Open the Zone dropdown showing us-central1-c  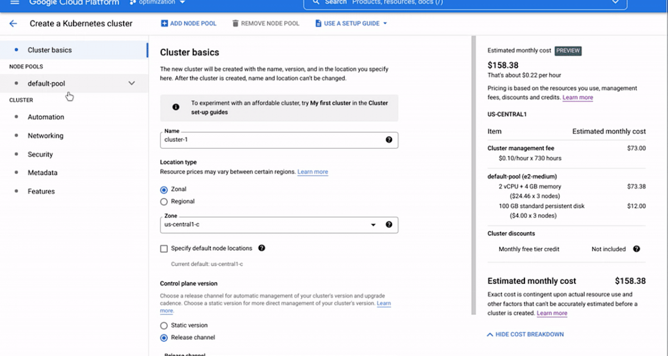373,224
